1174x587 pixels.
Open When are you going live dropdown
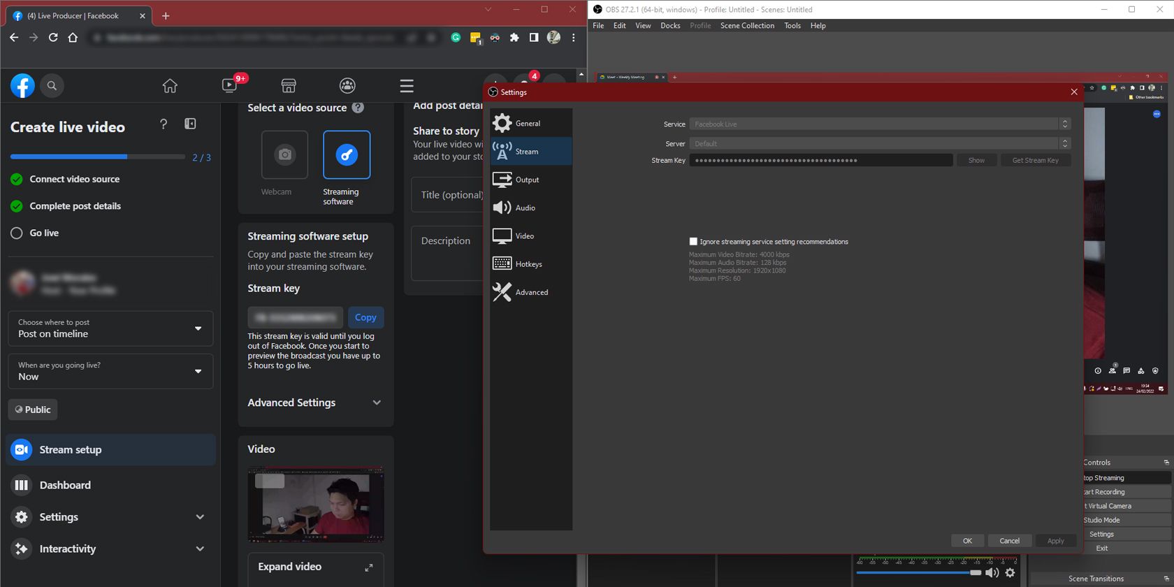(110, 371)
